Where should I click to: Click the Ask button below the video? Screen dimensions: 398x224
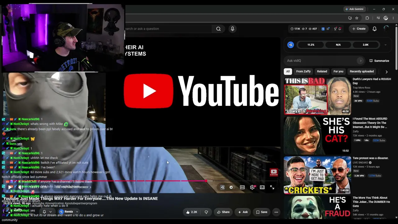(243, 212)
